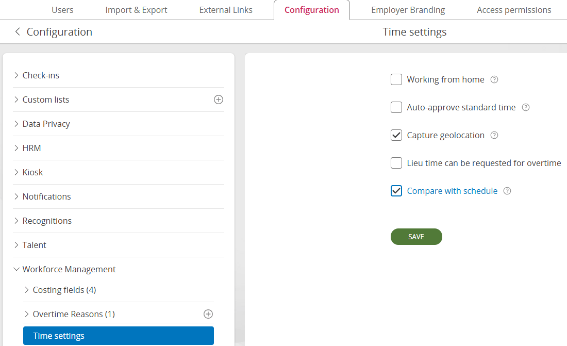
Task: Show help icon for Auto-approve standard time
Action: click(x=526, y=107)
